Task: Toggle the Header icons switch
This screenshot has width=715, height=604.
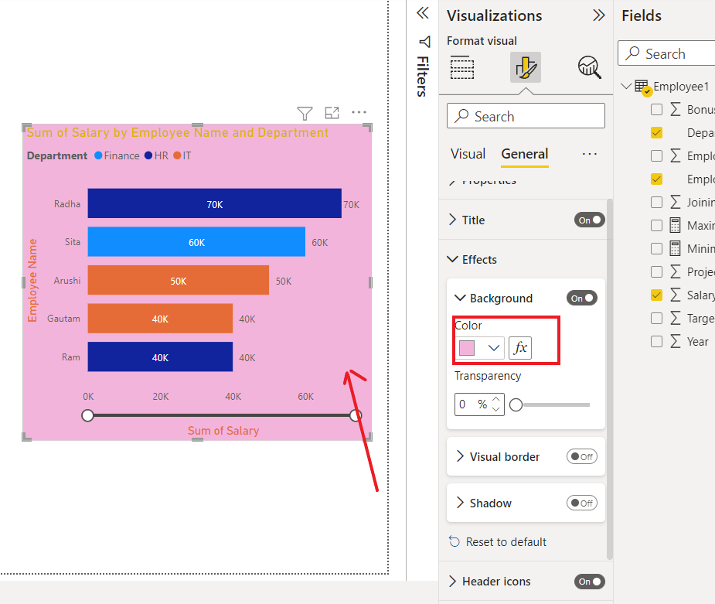Action: click(x=590, y=582)
